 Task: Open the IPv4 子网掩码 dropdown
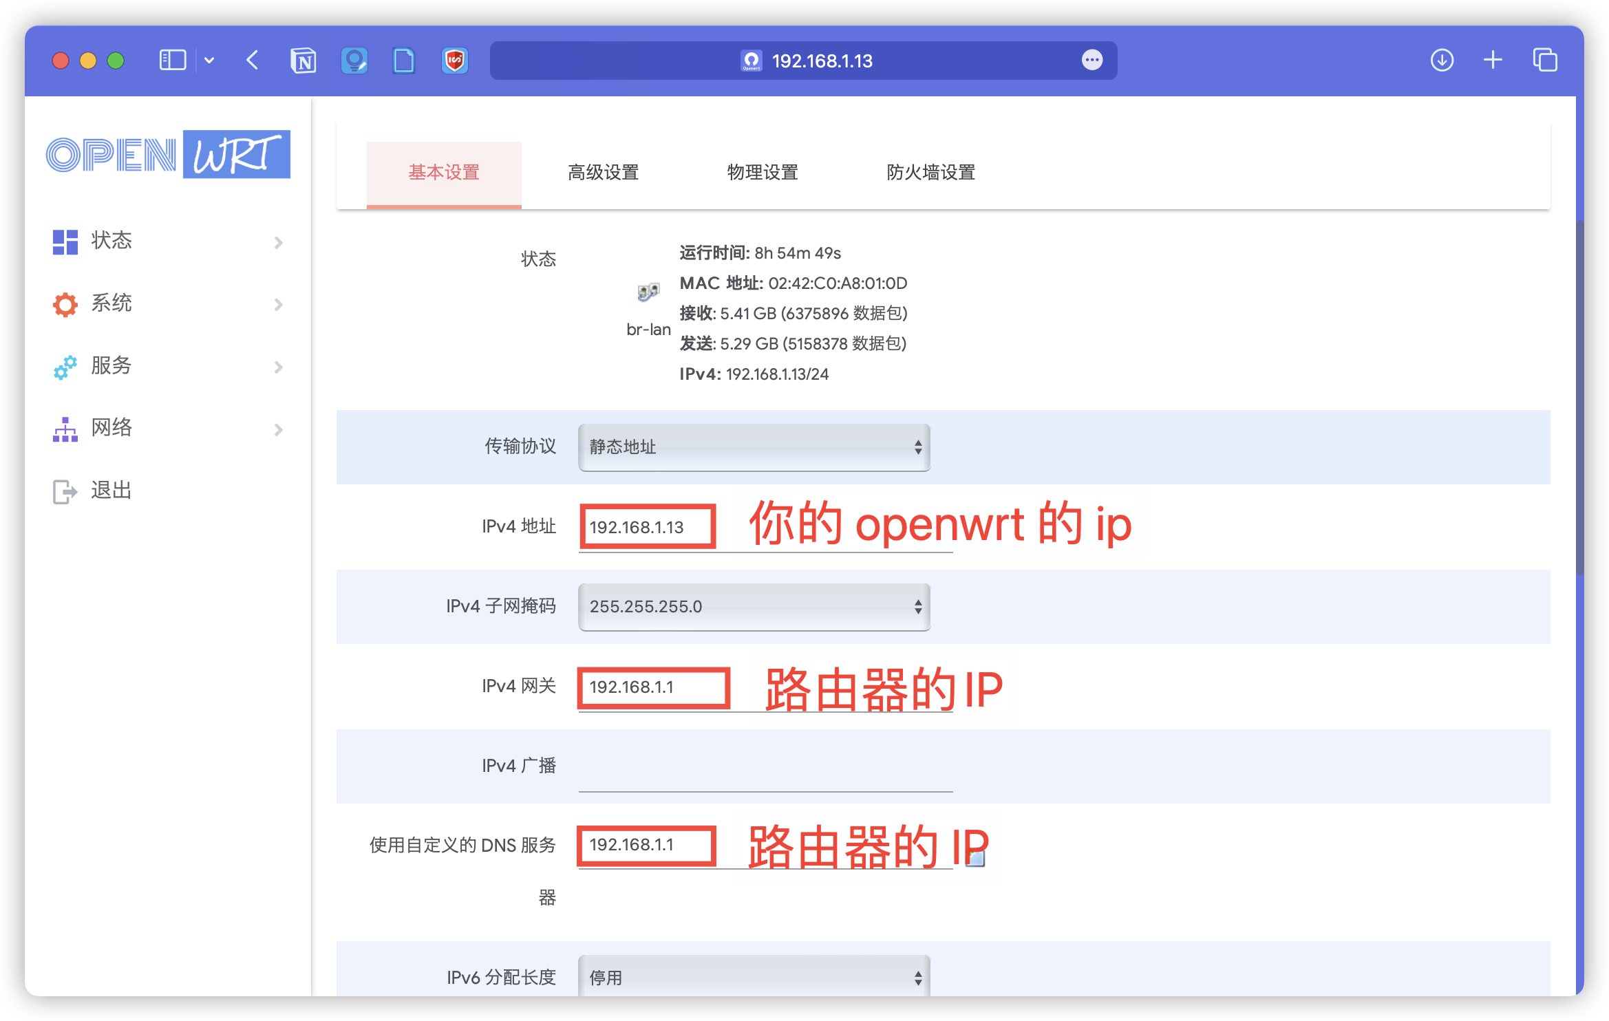(754, 607)
